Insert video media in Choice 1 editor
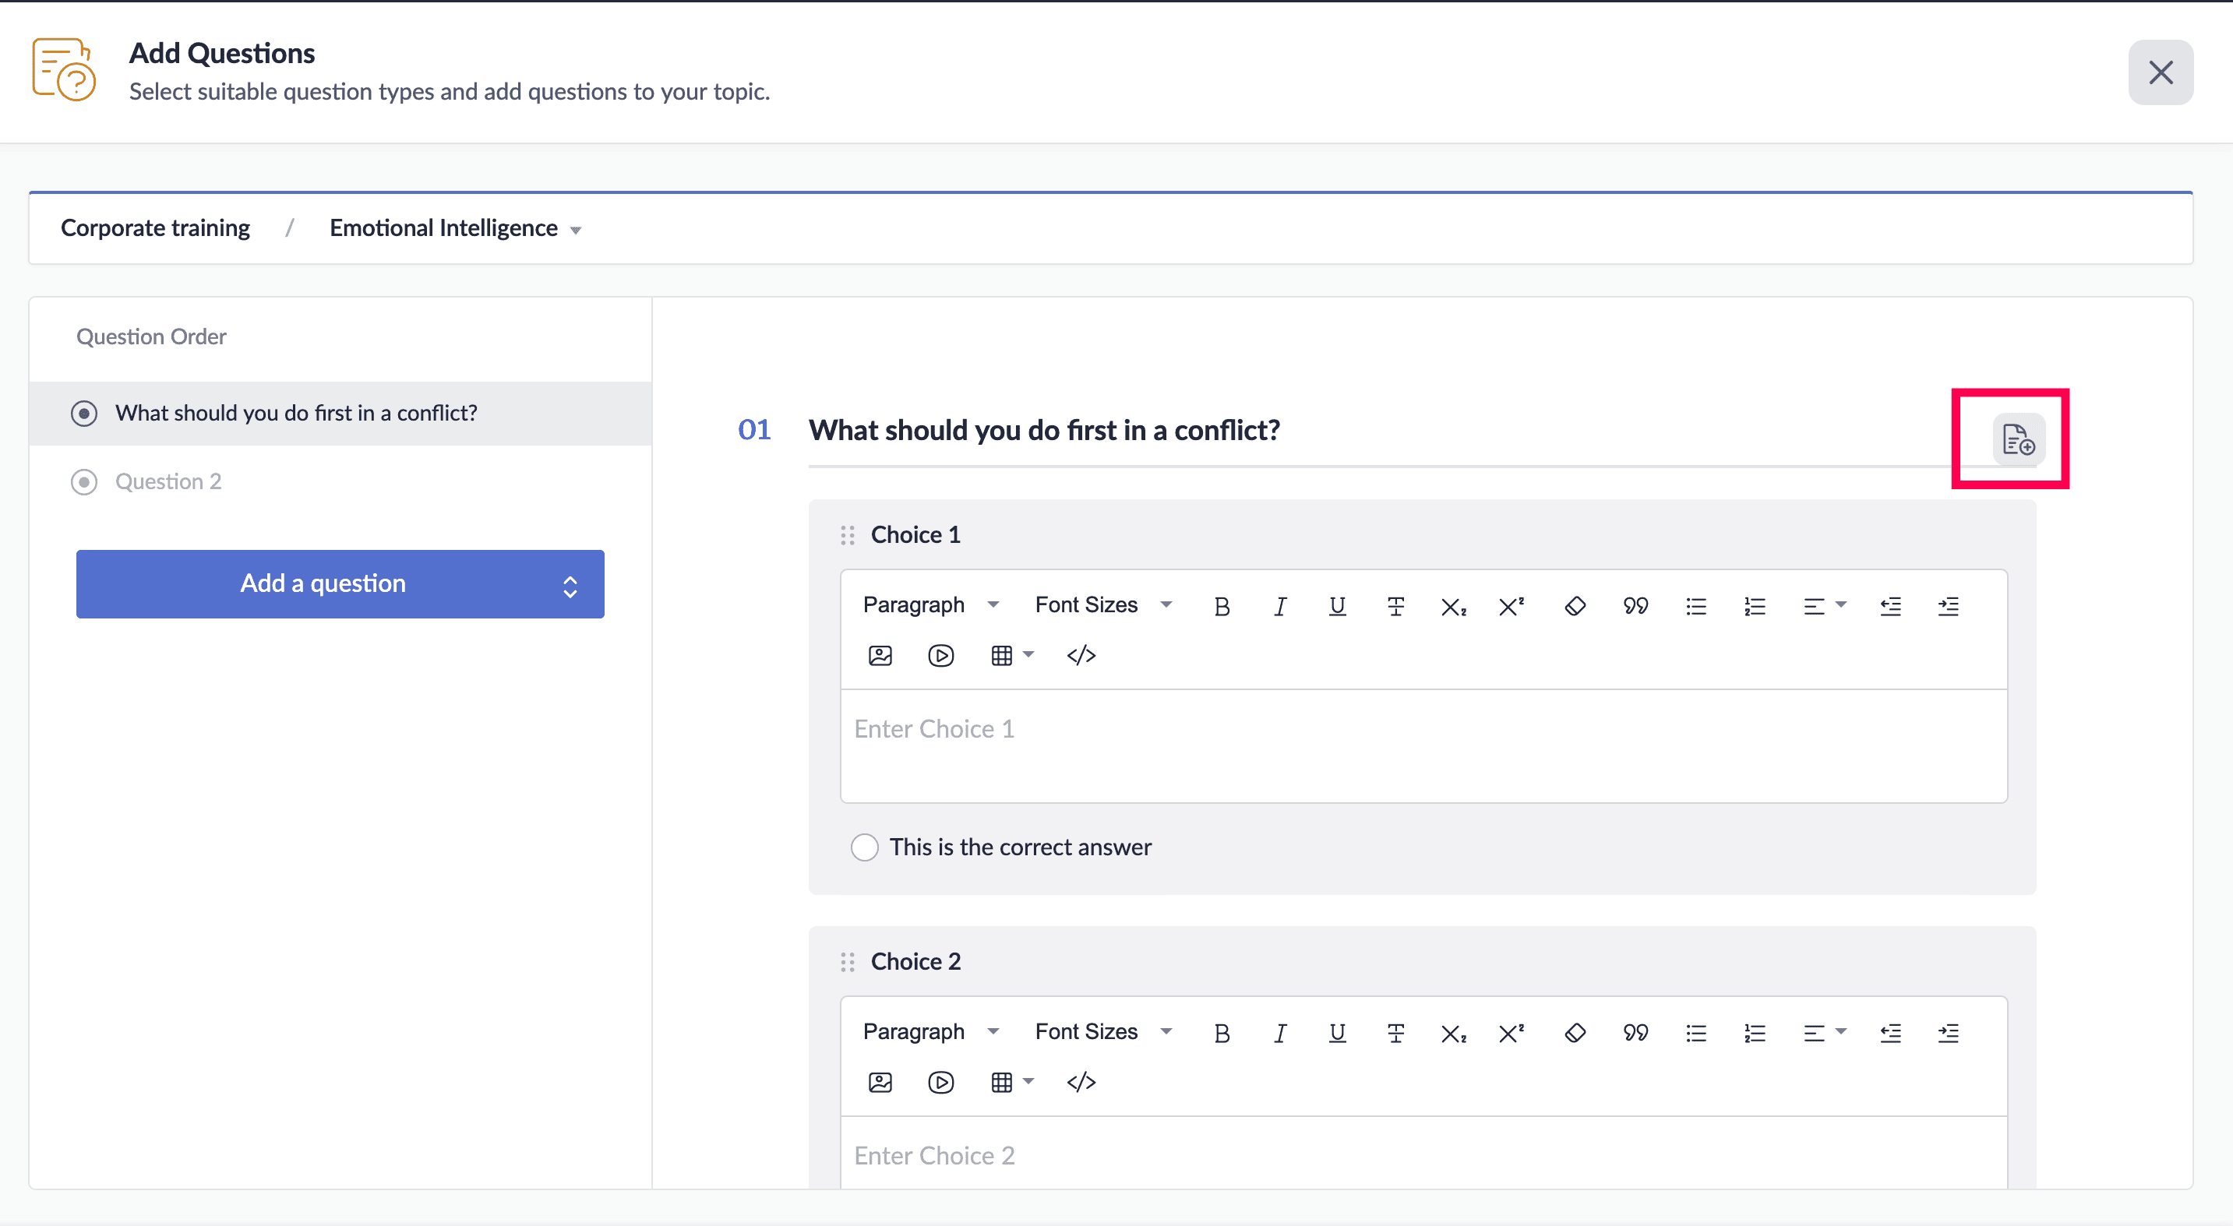Image resolution: width=2233 pixels, height=1226 pixels. click(x=940, y=656)
